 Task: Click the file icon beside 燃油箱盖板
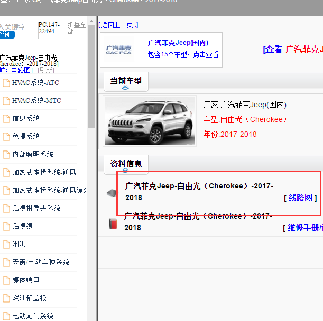coord(6,298)
